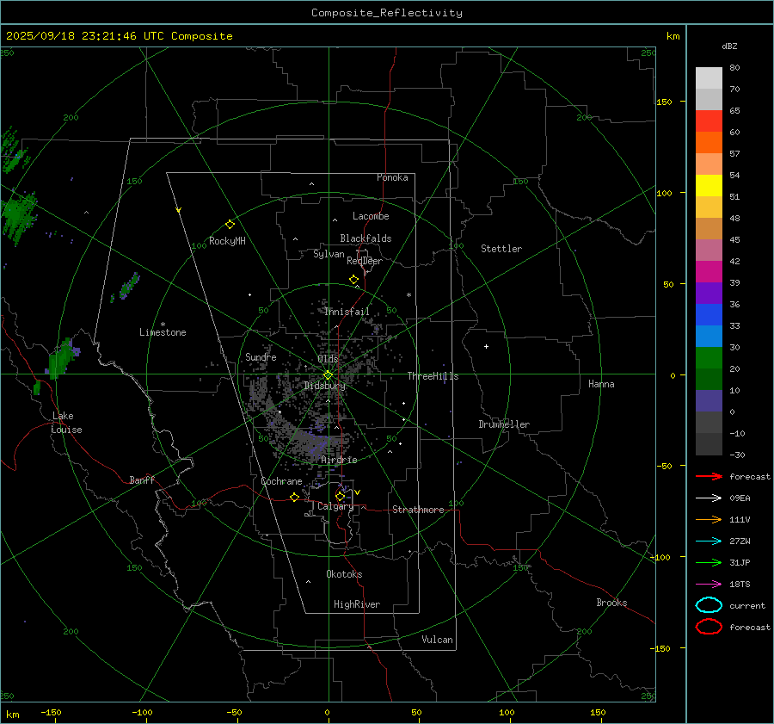The image size is (774, 724).
Task: Click the yellow radar site marker at Didsbury
Action: pos(328,374)
